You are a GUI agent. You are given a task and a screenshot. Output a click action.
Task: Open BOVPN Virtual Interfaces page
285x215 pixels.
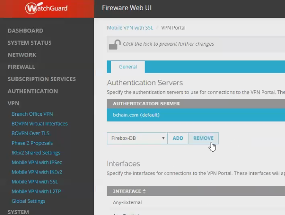39,124
